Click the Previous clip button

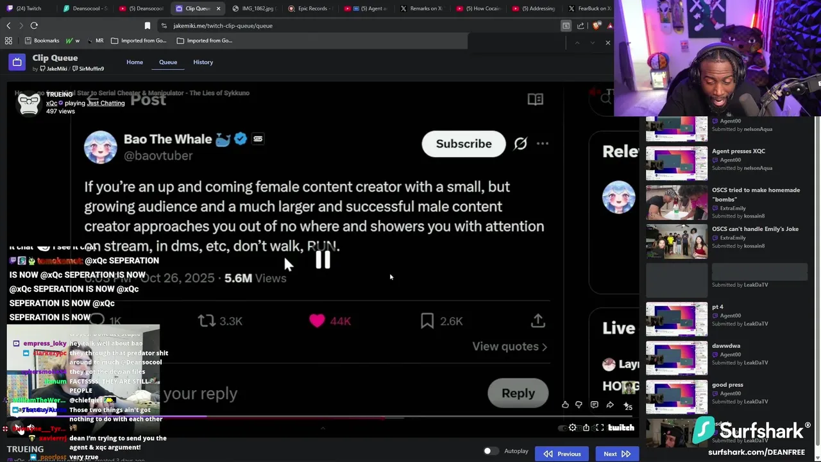pos(562,454)
